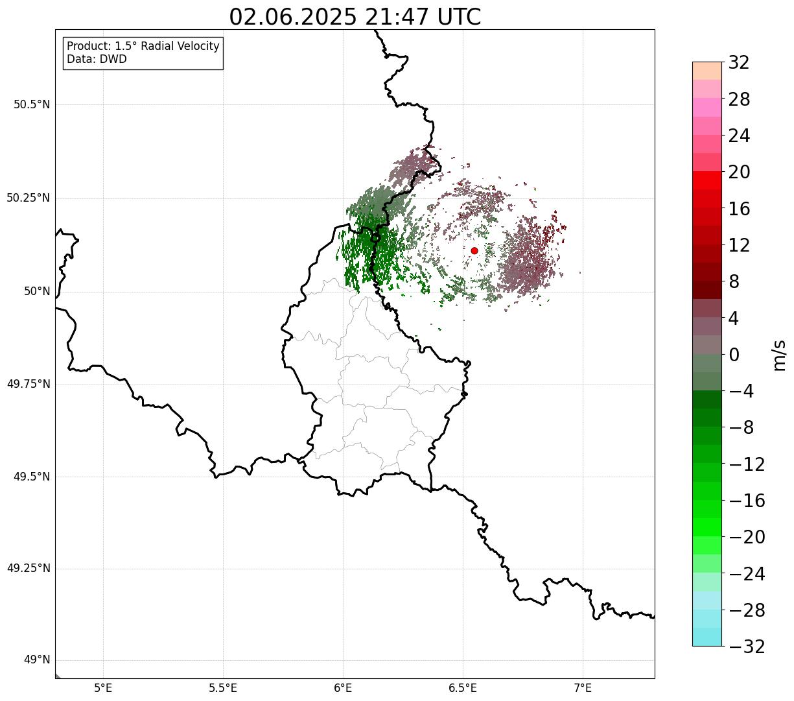Click the colorbar tick label −4
This screenshot has height=701, width=794.
(741, 392)
